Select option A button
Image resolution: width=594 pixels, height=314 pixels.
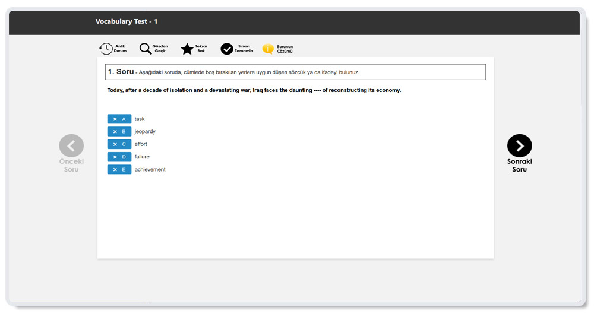point(119,119)
